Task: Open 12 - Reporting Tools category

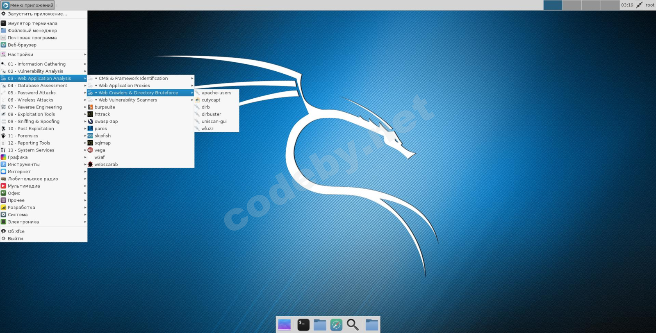Action: click(x=43, y=143)
